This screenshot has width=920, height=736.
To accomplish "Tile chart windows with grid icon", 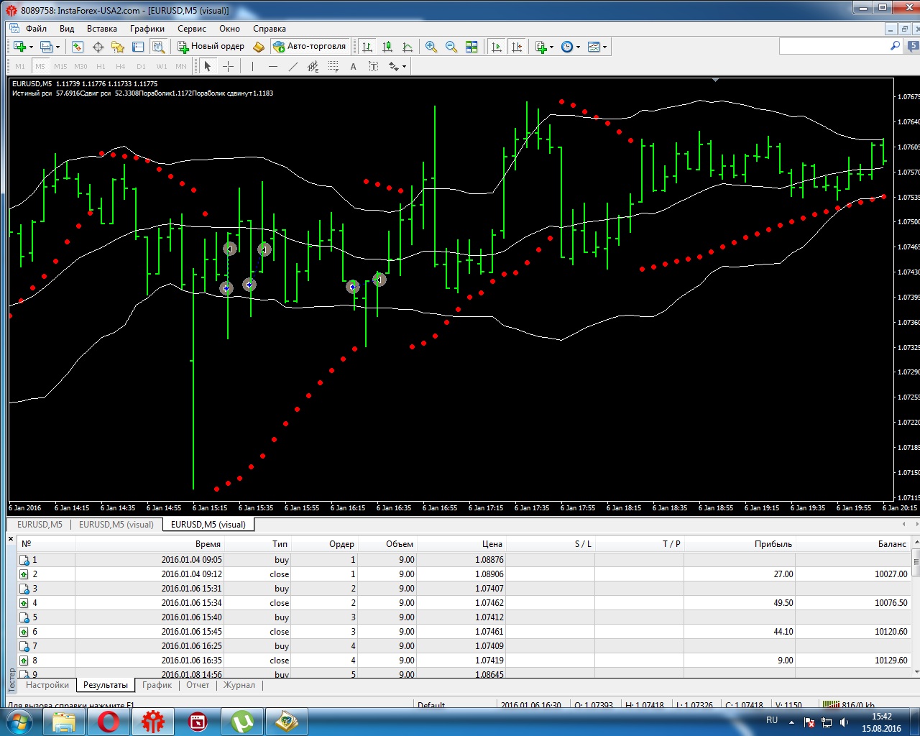I will click(471, 47).
